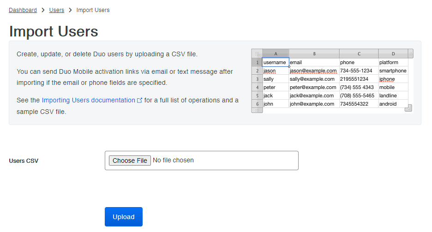Click the Dashboard breadcrumb link
Viewport: 432px width, 232px height.
23,10
